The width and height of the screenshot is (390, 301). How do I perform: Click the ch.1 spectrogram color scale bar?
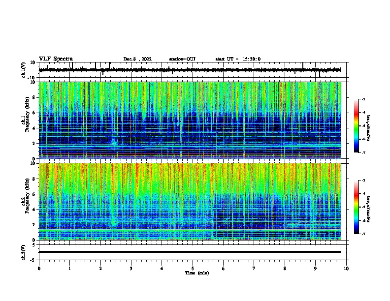[357, 126]
